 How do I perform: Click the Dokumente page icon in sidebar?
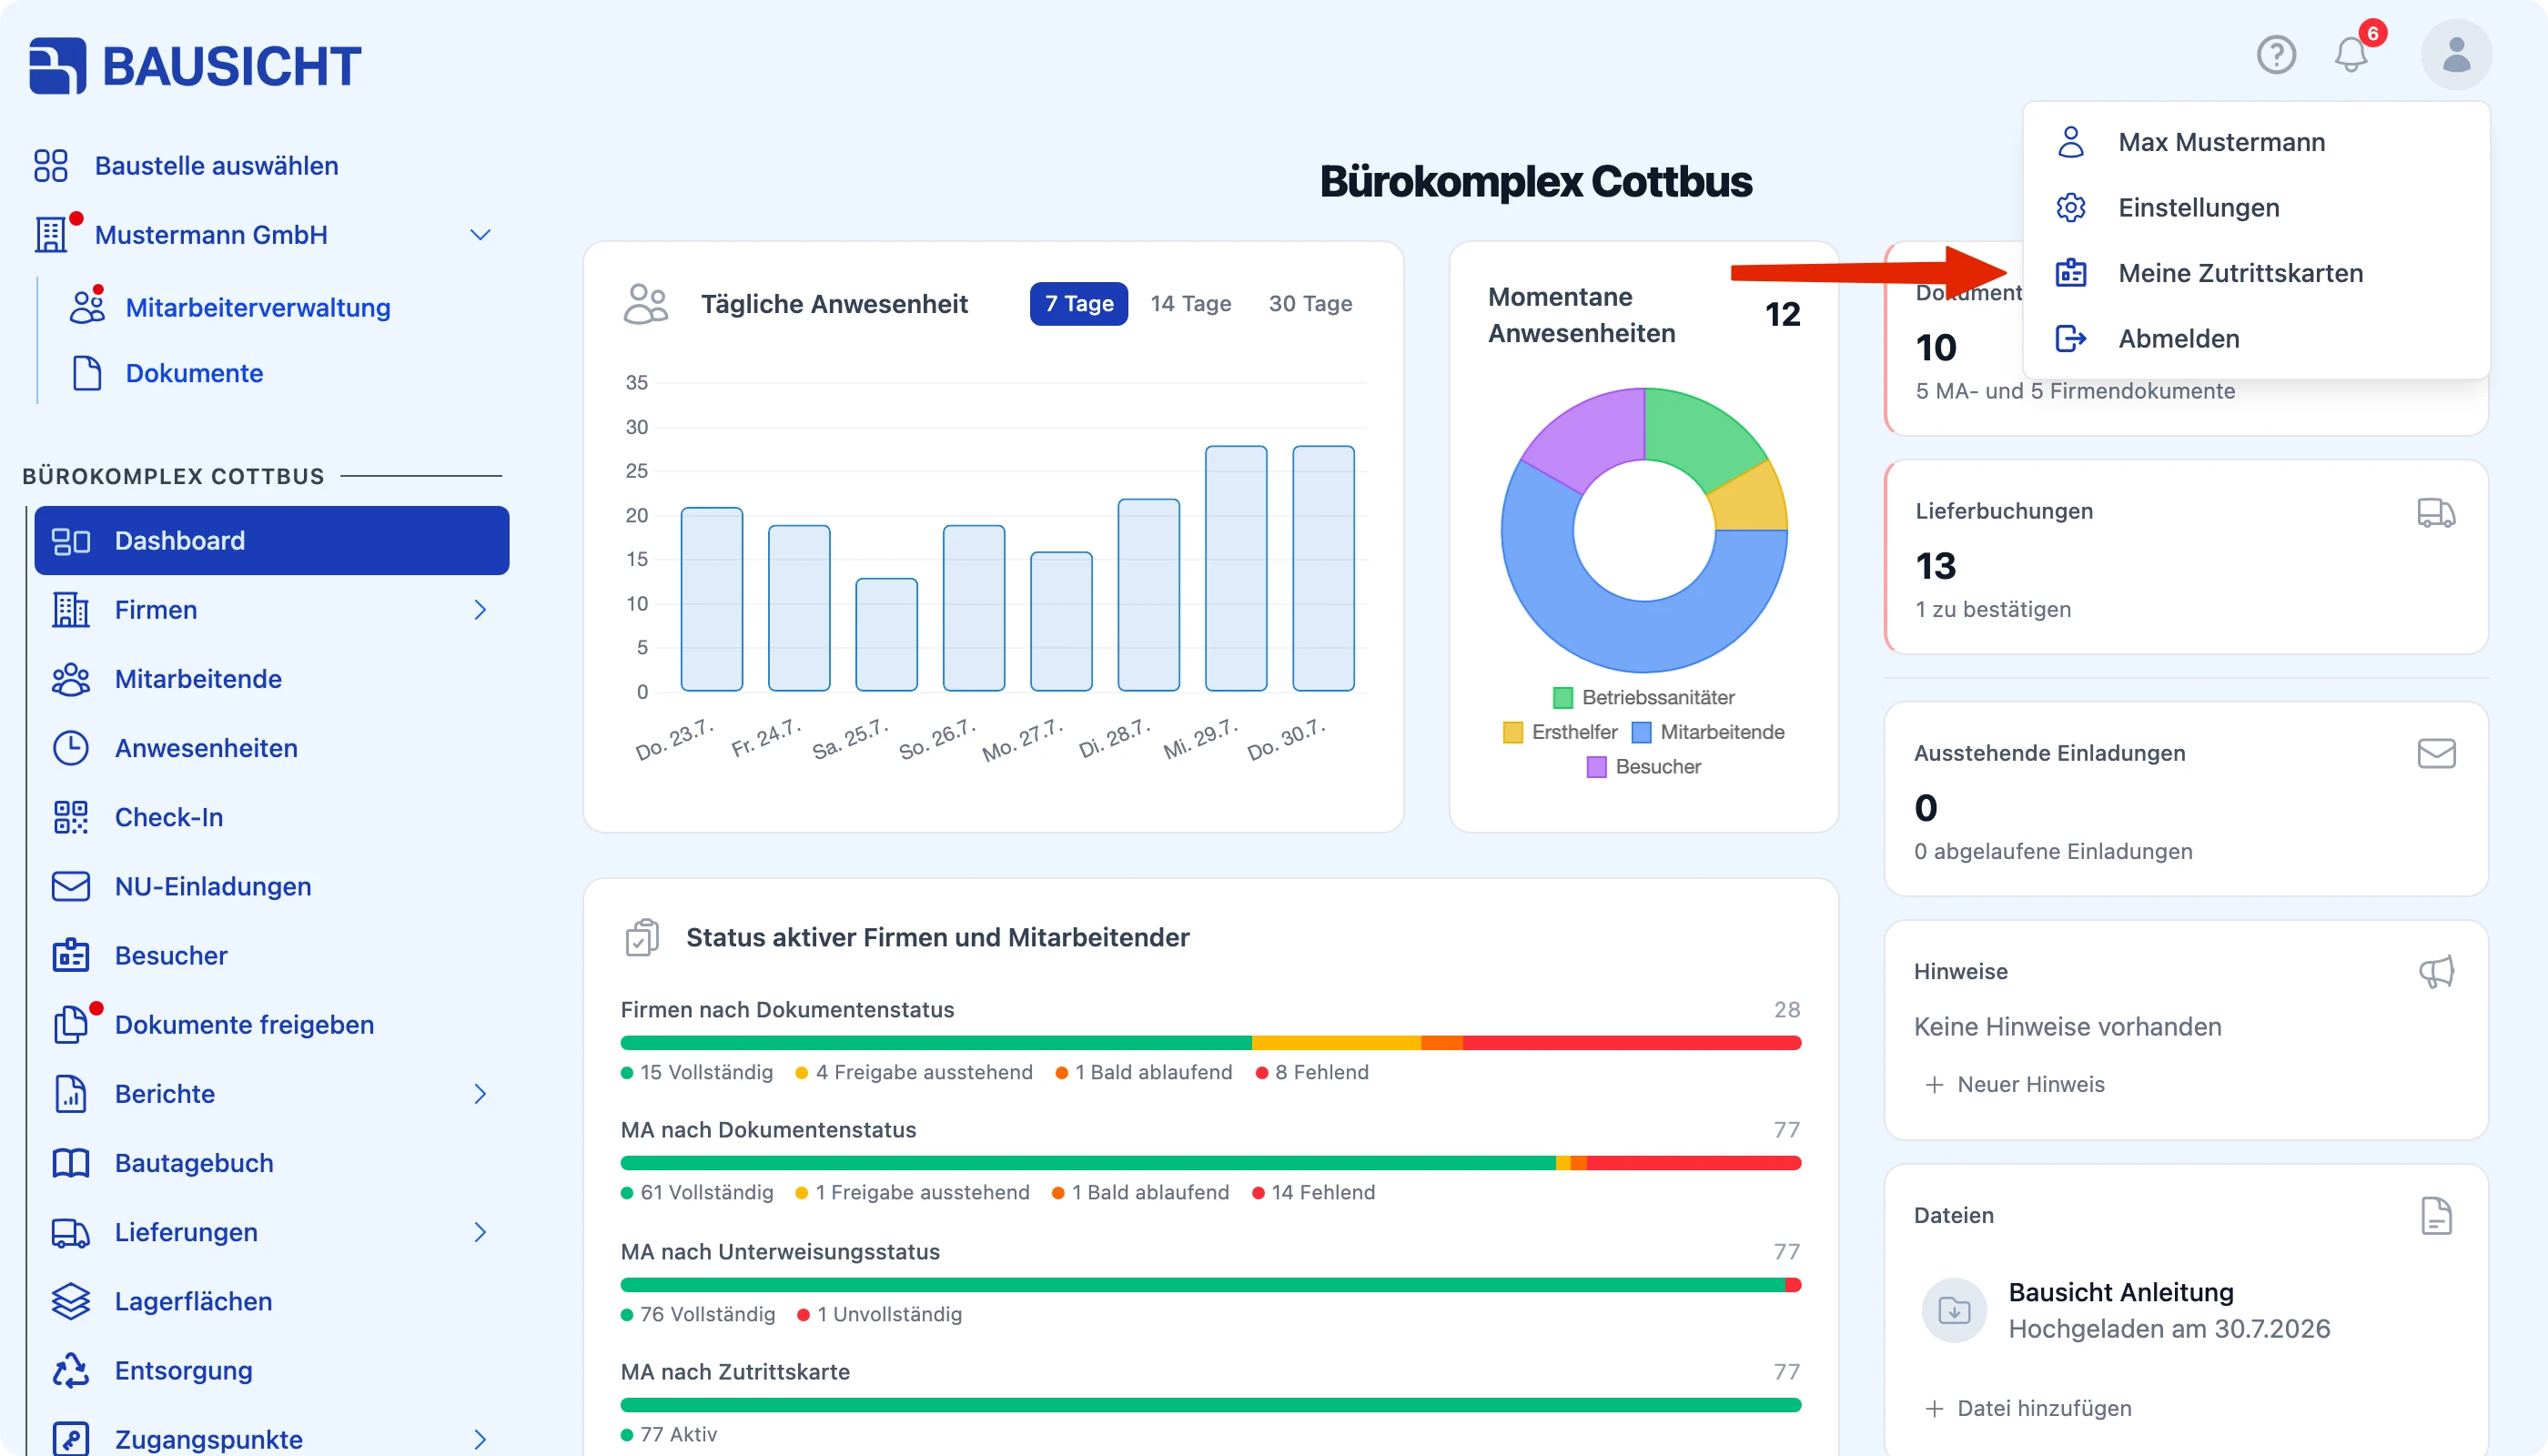tap(87, 373)
